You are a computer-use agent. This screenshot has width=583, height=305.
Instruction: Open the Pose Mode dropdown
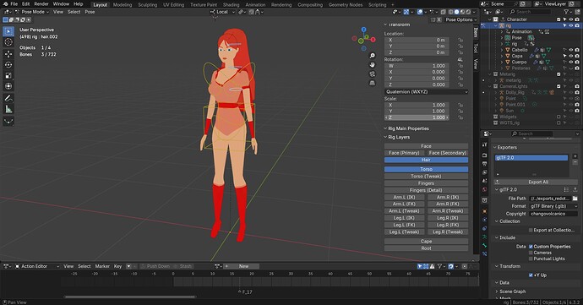tap(32, 12)
